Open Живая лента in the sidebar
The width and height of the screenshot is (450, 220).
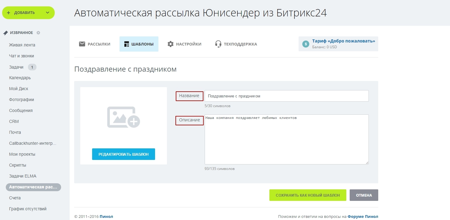pyautogui.click(x=22, y=45)
